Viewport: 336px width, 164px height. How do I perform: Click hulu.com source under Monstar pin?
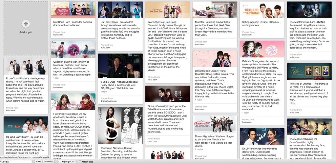pos(199,44)
